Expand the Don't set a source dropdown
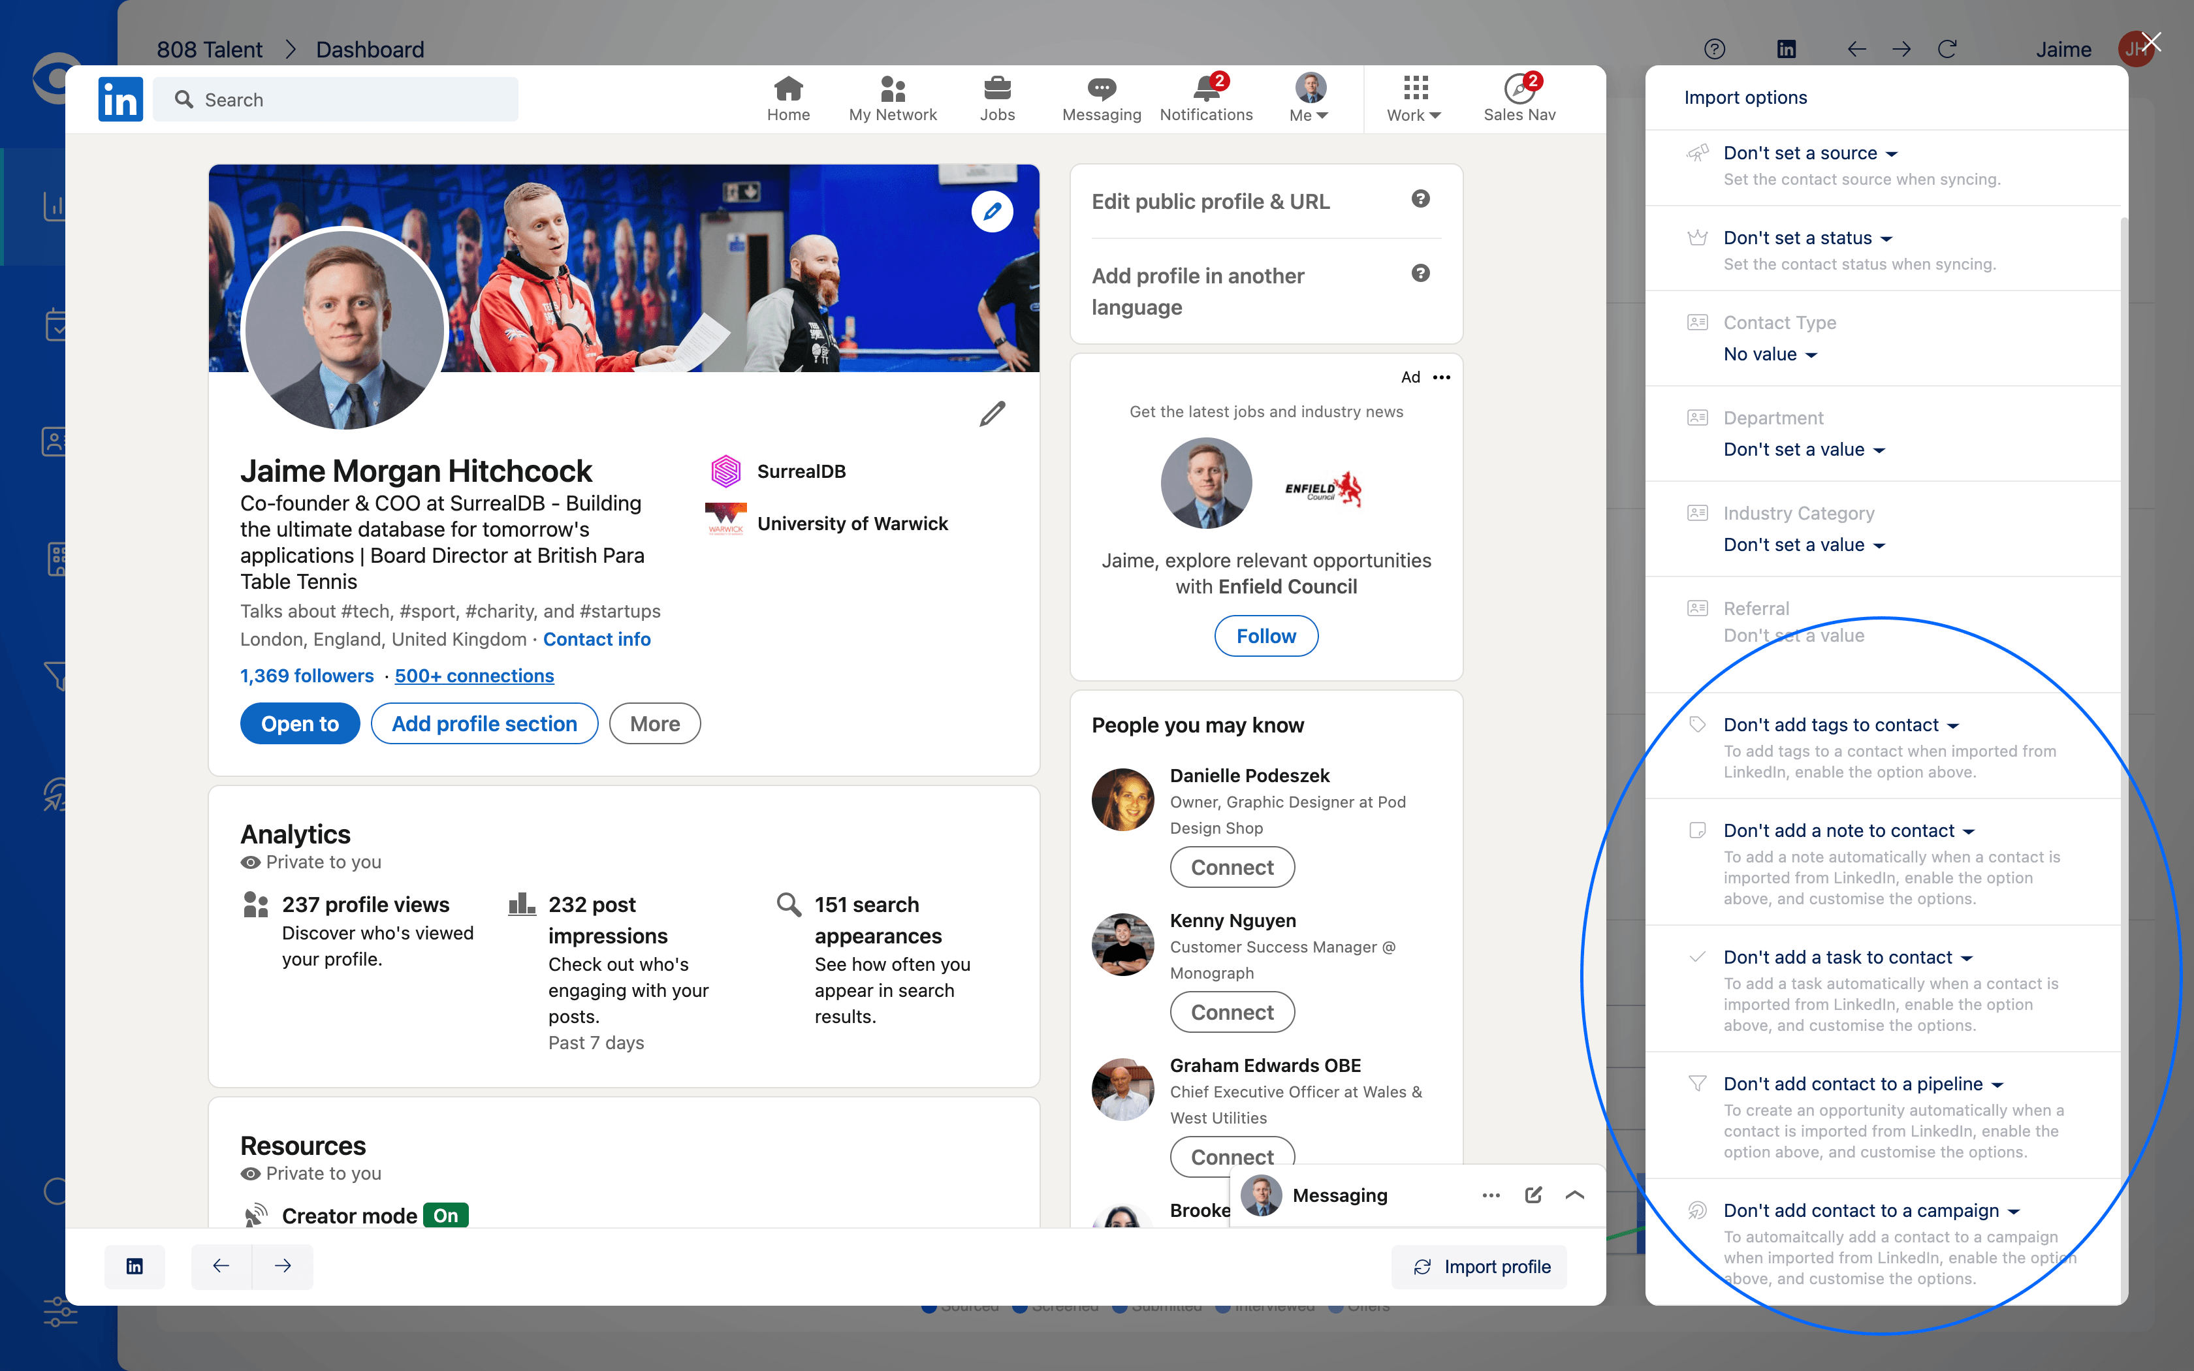Screen dimensions: 2194x1371 click(1809, 153)
